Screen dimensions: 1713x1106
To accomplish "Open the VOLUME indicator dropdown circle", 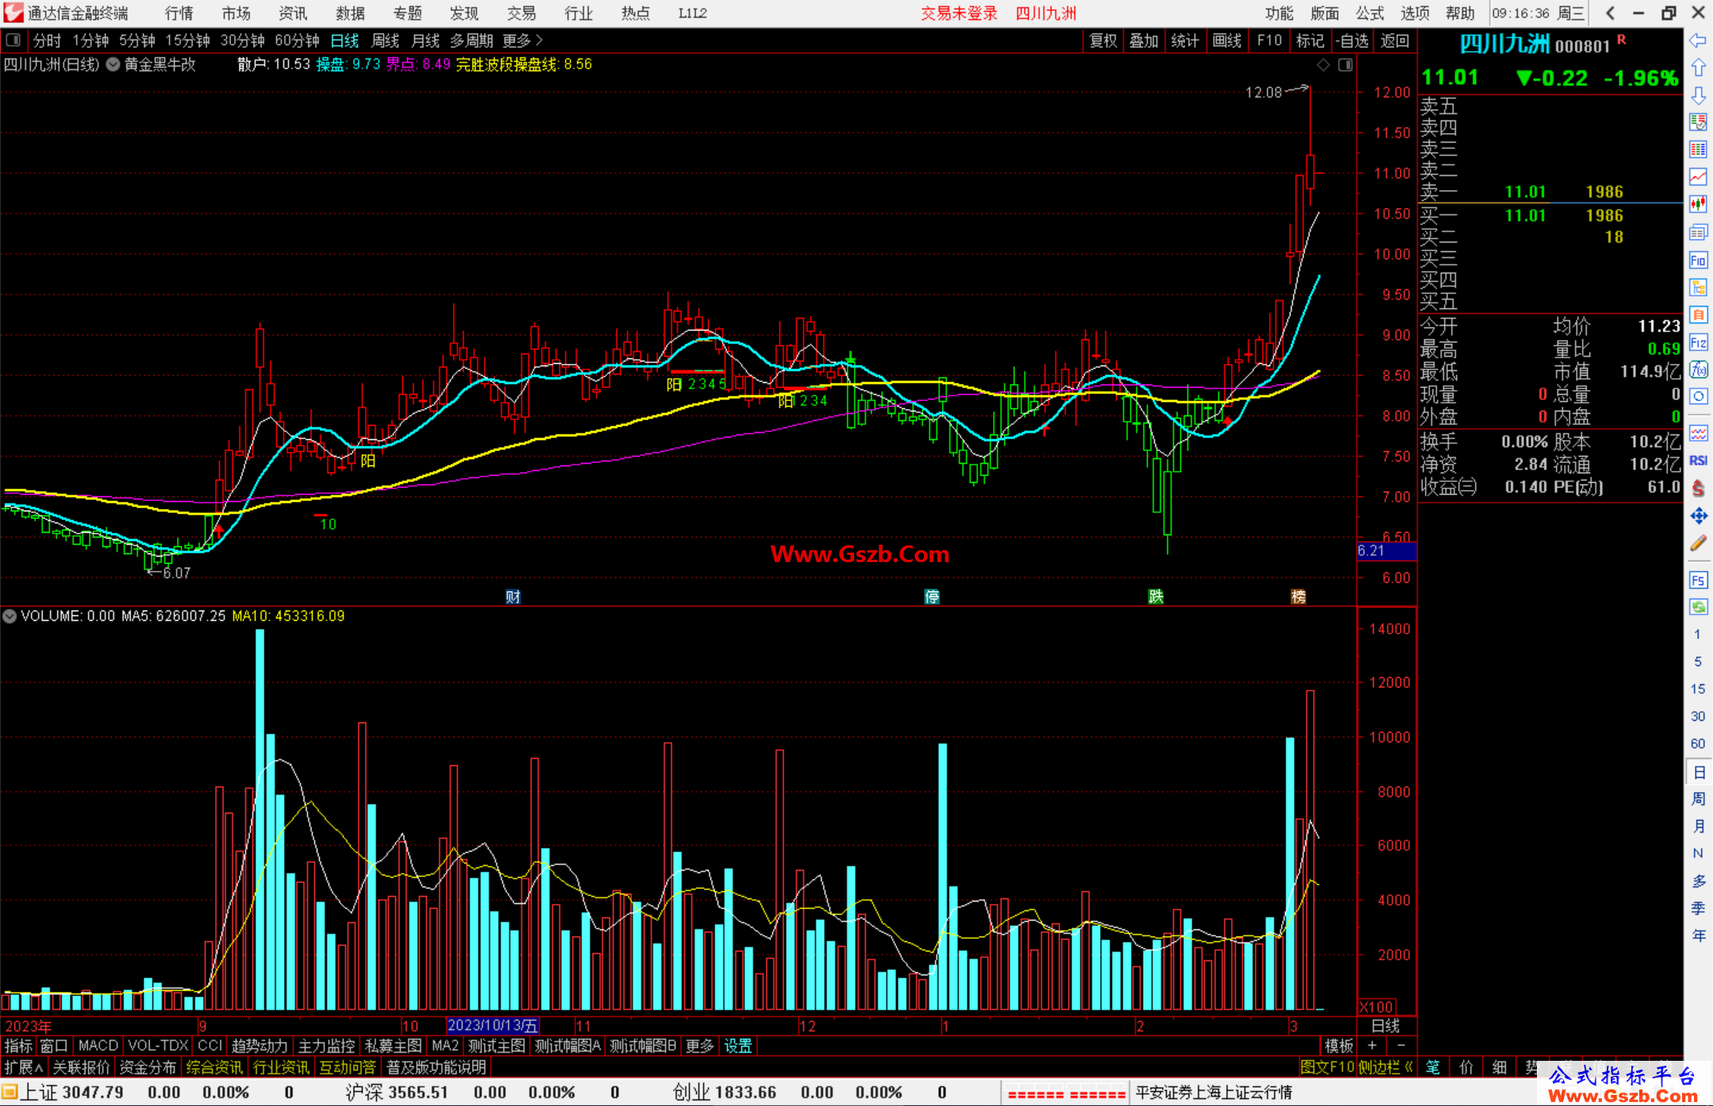I will (x=10, y=616).
